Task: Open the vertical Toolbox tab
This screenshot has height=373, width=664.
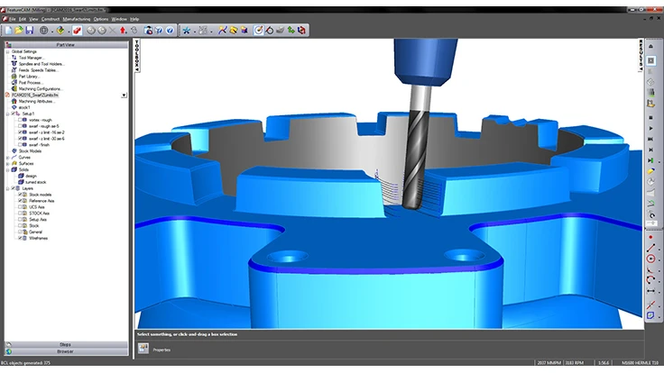Action: [x=136, y=55]
